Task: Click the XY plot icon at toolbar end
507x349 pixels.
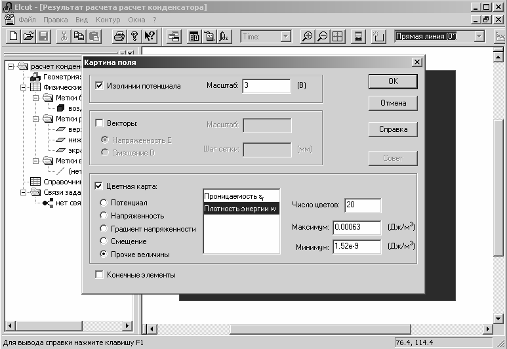Action: 500,36
